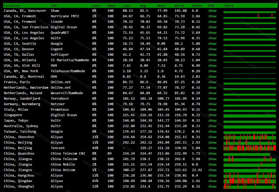Screen dimensions: 279x192
Task: Click the 145.88 worst value
Action: (x=181, y=11)
